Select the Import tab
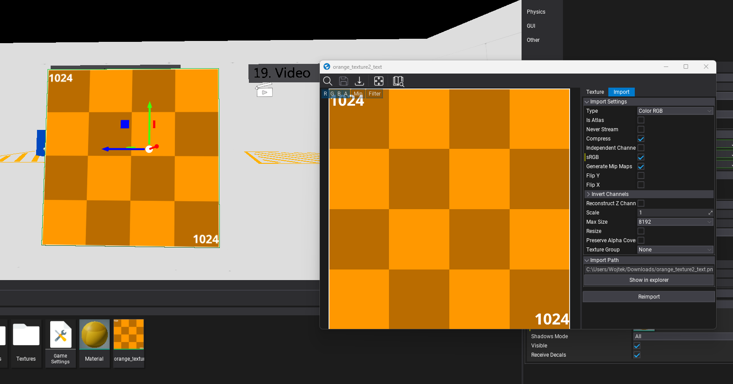The width and height of the screenshot is (733, 384). point(621,92)
